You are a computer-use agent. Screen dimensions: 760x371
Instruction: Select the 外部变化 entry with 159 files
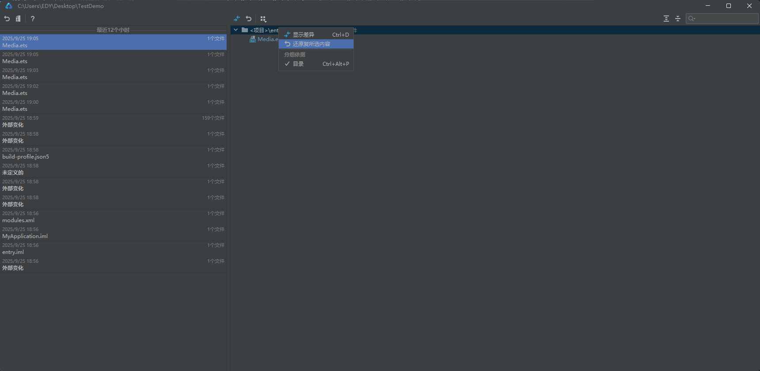coord(113,121)
